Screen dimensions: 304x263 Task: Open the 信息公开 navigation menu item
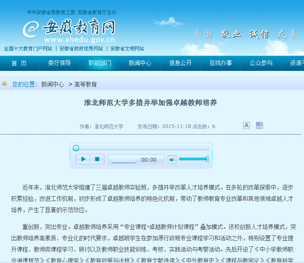pyautogui.click(x=180, y=63)
